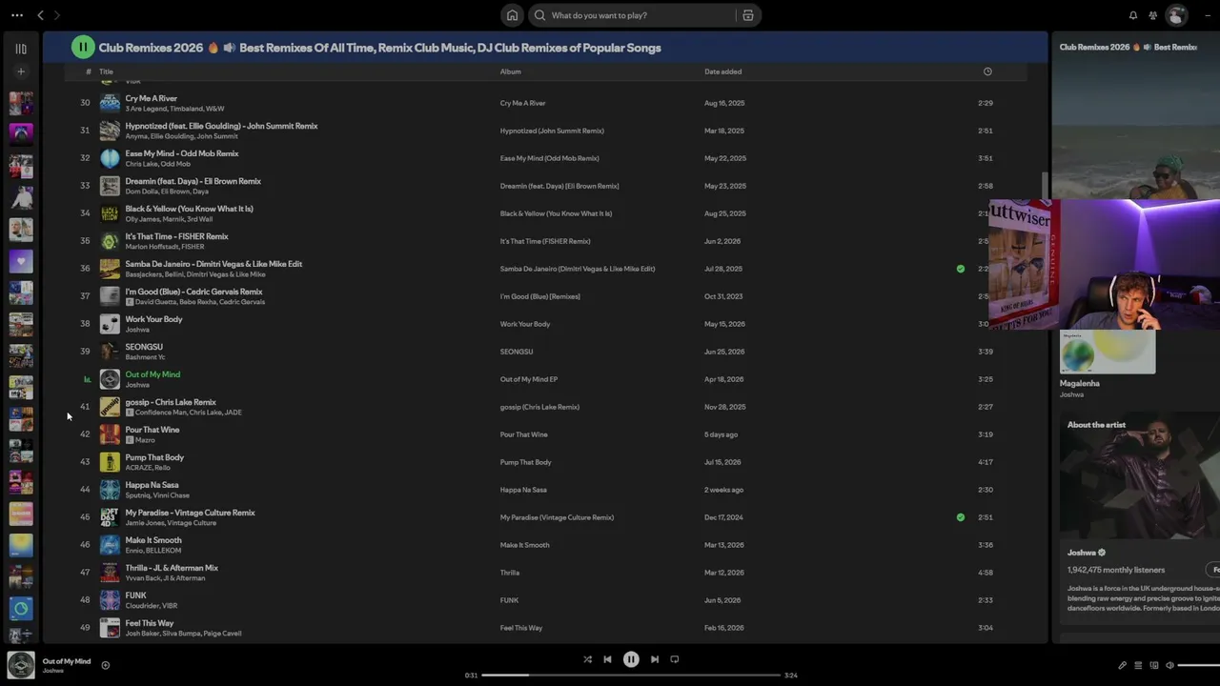
Task: Open the connect to a device icon
Action: coord(1154,665)
